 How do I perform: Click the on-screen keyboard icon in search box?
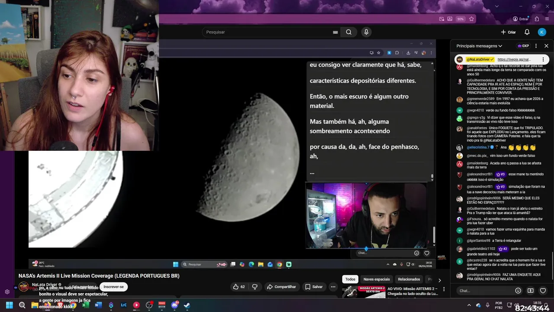[x=335, y=32]
